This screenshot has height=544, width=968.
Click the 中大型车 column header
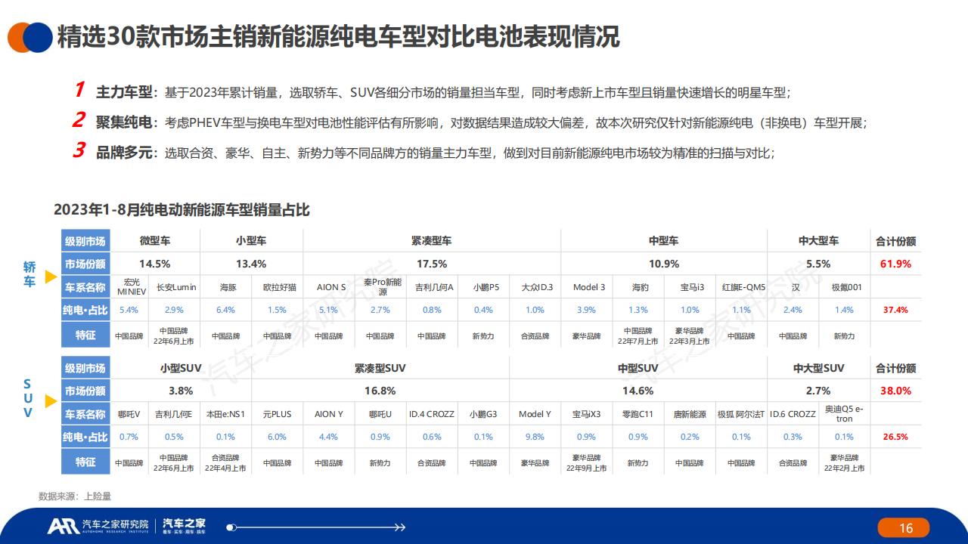click(818, 241)
